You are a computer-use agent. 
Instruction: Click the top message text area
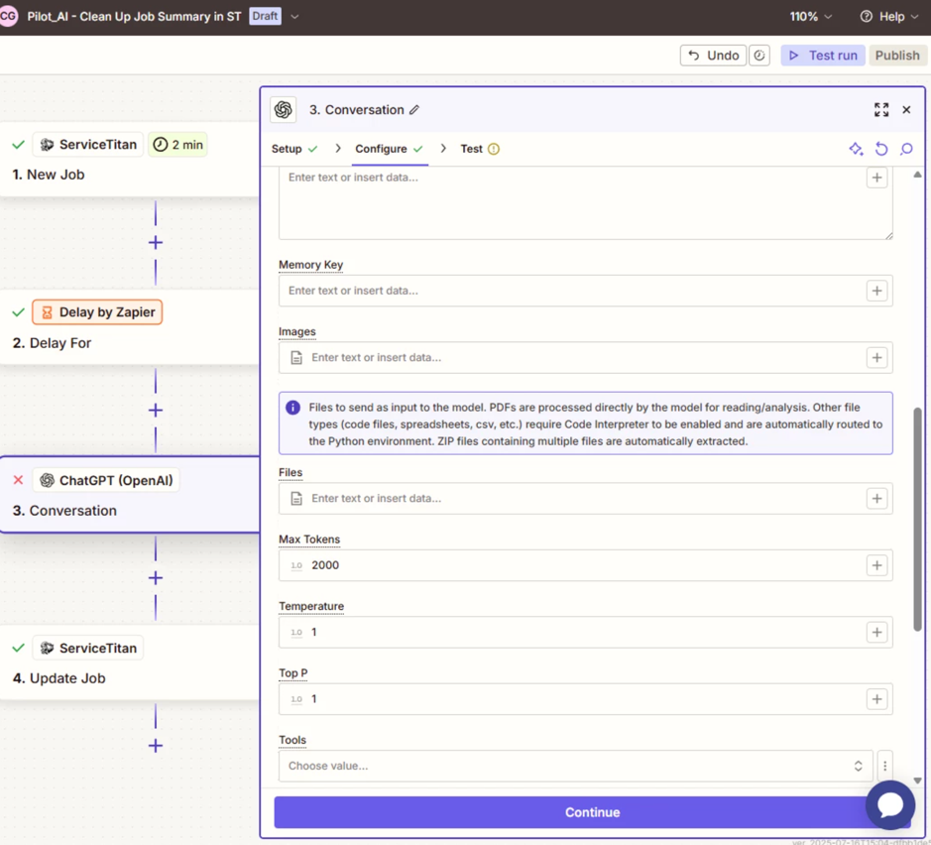(585, 203)
